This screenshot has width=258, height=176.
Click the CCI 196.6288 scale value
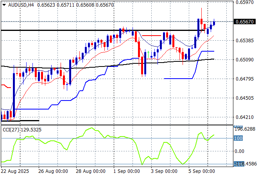coord(245,129)
